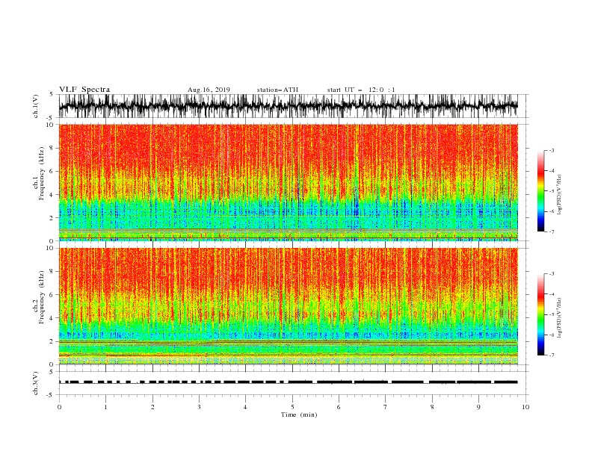Screen dimensions: 592x457
Task: Click the time axis tick label "7"
Action: tap(386, 407)
